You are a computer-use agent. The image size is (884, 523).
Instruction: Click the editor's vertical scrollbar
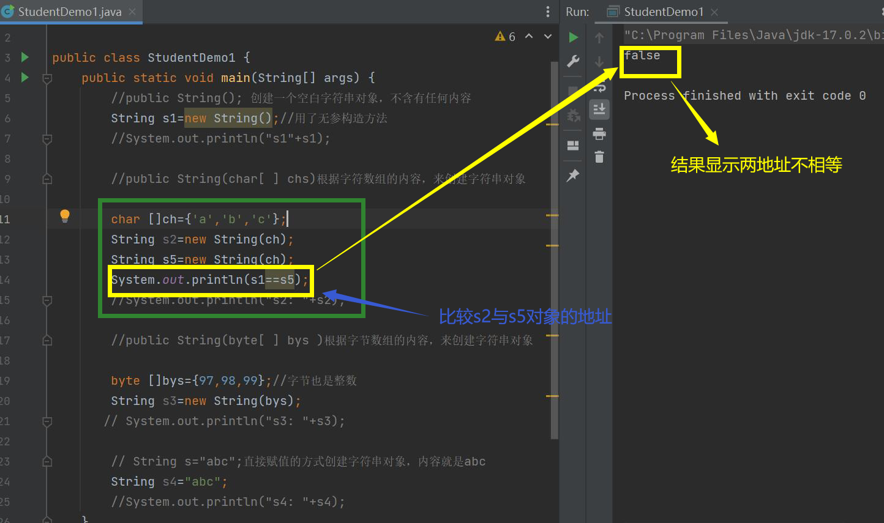(x=555, y=250)
